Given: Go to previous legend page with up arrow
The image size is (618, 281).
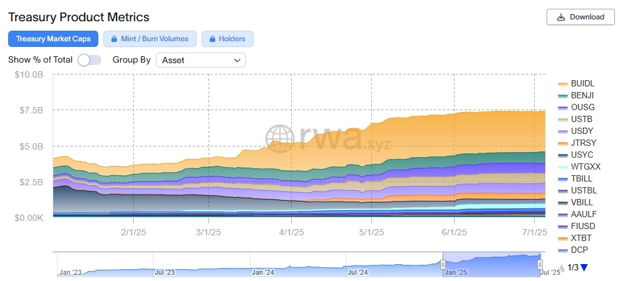Looking at the screenshot, I should (x=562, y=268).
